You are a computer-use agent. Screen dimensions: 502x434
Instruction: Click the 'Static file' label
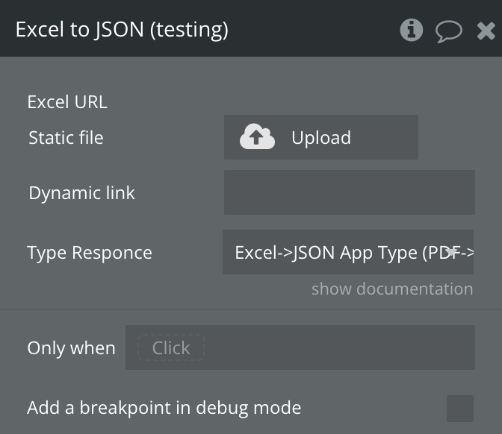tap(66, 137)
